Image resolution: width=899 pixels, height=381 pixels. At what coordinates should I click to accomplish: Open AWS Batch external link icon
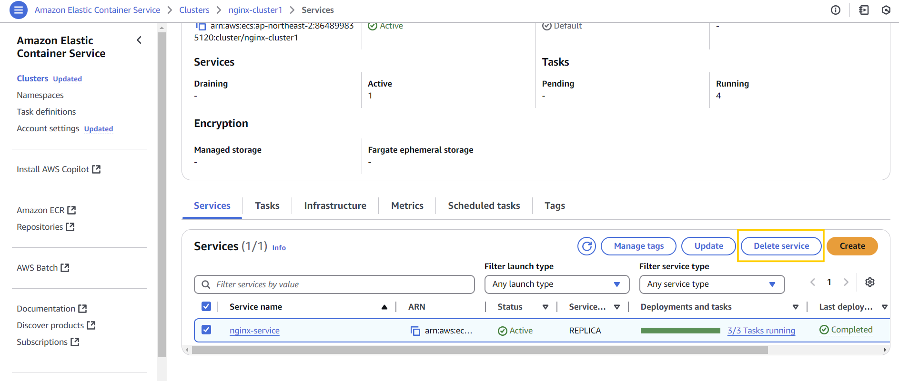tap(65, 268)
